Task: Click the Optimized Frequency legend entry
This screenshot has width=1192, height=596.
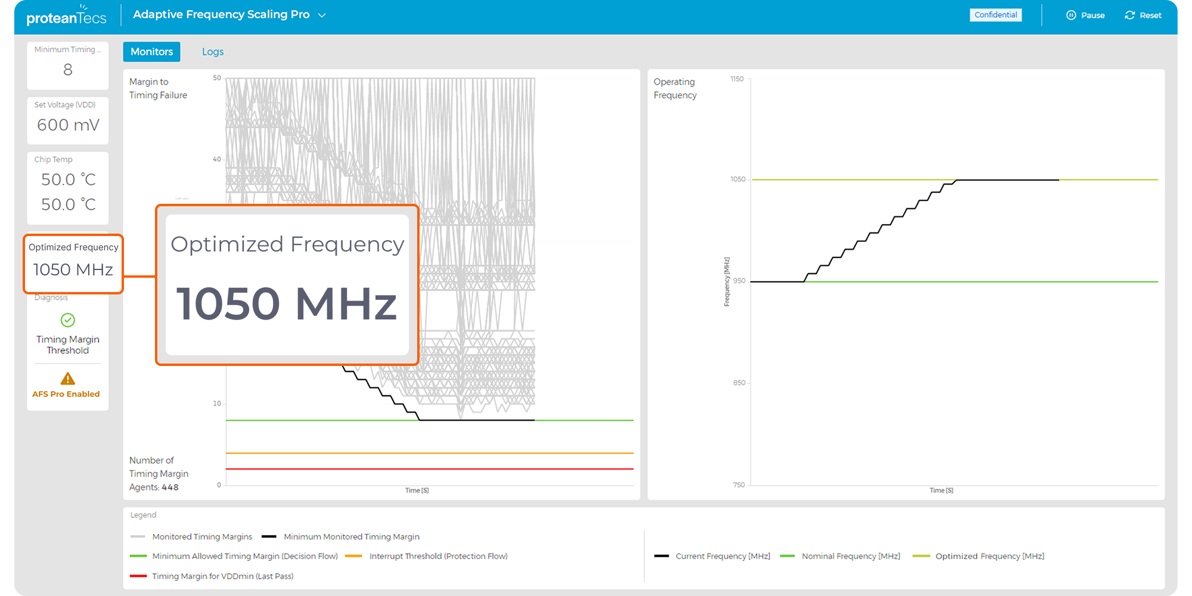Action: (x=989, y=556)
